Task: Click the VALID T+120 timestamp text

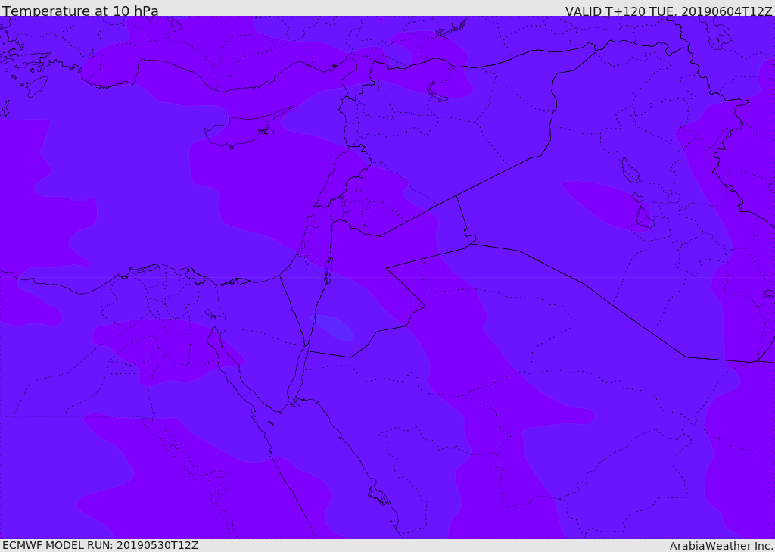Action: point(668,11)
